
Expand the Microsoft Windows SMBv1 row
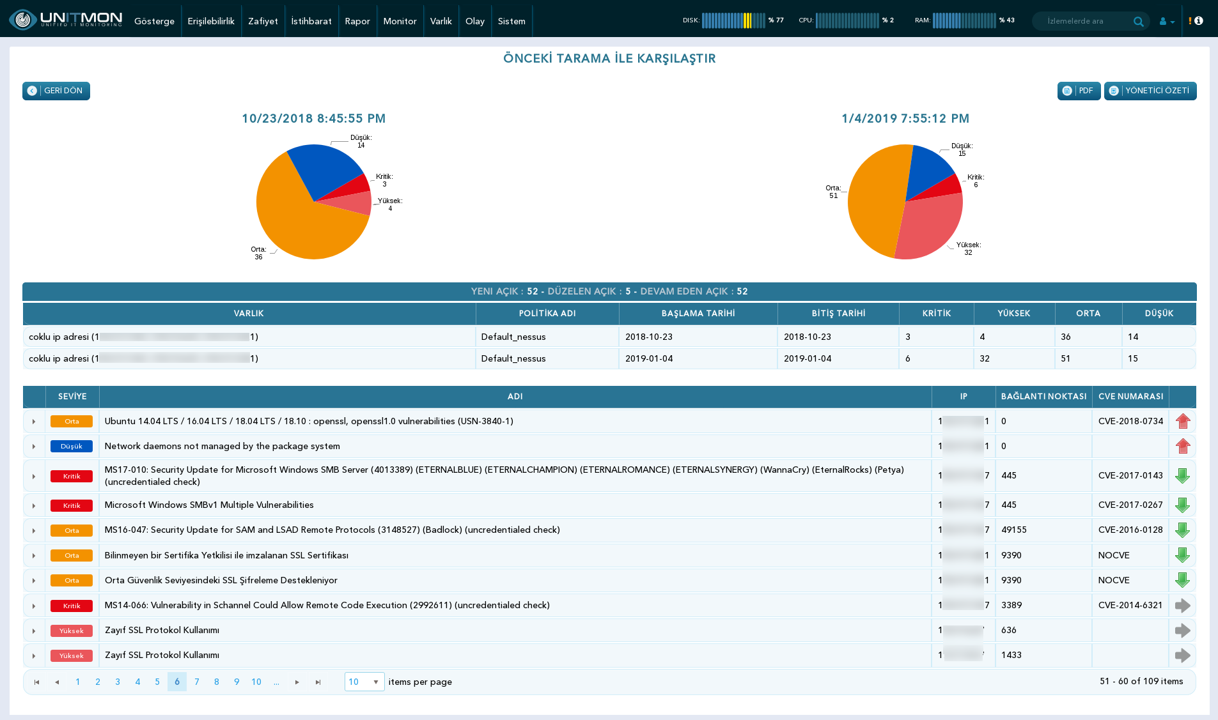pyautogui.click(x=34, y=506)
